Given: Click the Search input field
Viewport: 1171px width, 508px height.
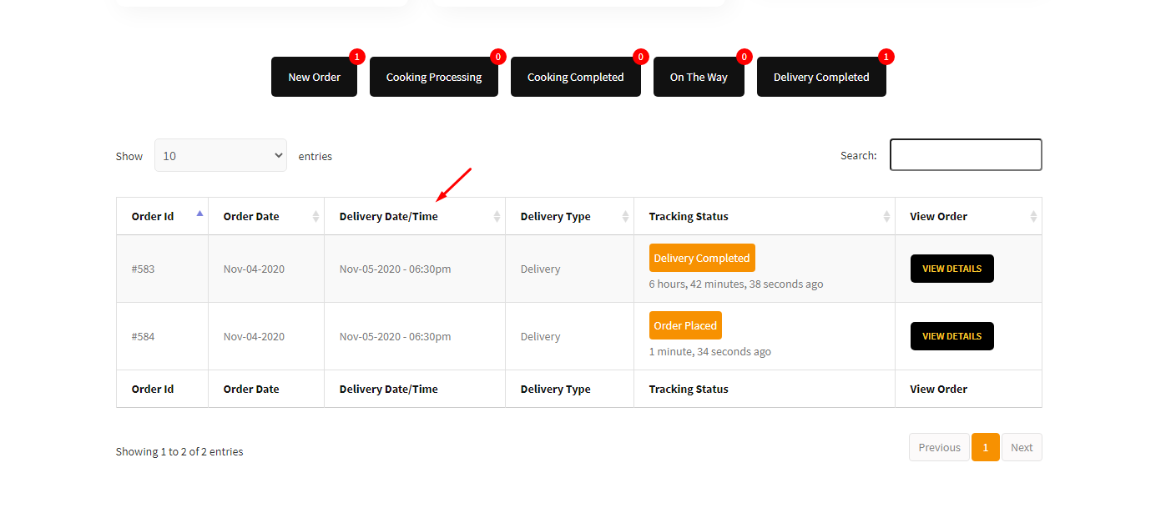Looking at the screenshot, I should coord(966,155).
